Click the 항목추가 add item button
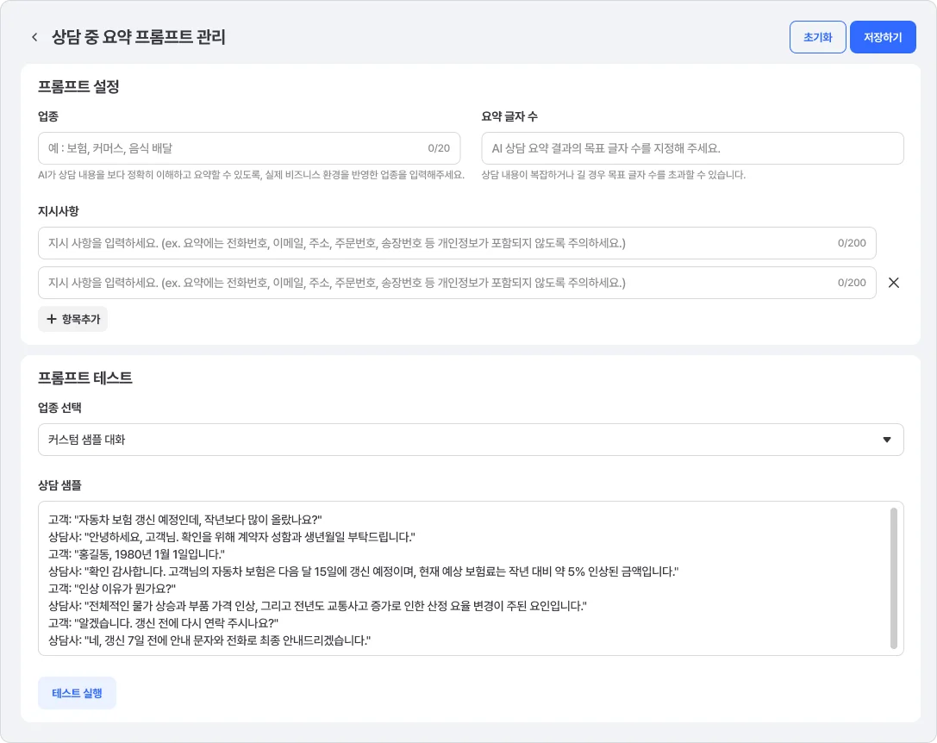The height and width of the screenshot is (743, 937). [72, 319]
